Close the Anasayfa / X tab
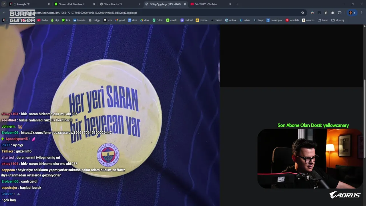 click(x=49, y=4)
